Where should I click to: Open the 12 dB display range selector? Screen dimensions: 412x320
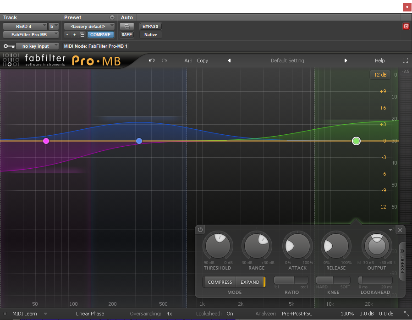pos(380,75)
